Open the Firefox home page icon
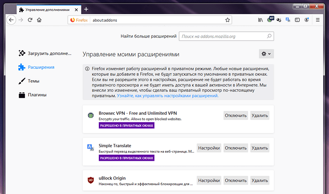The height and width of the screenshot is (194, 329). point(39,20)
